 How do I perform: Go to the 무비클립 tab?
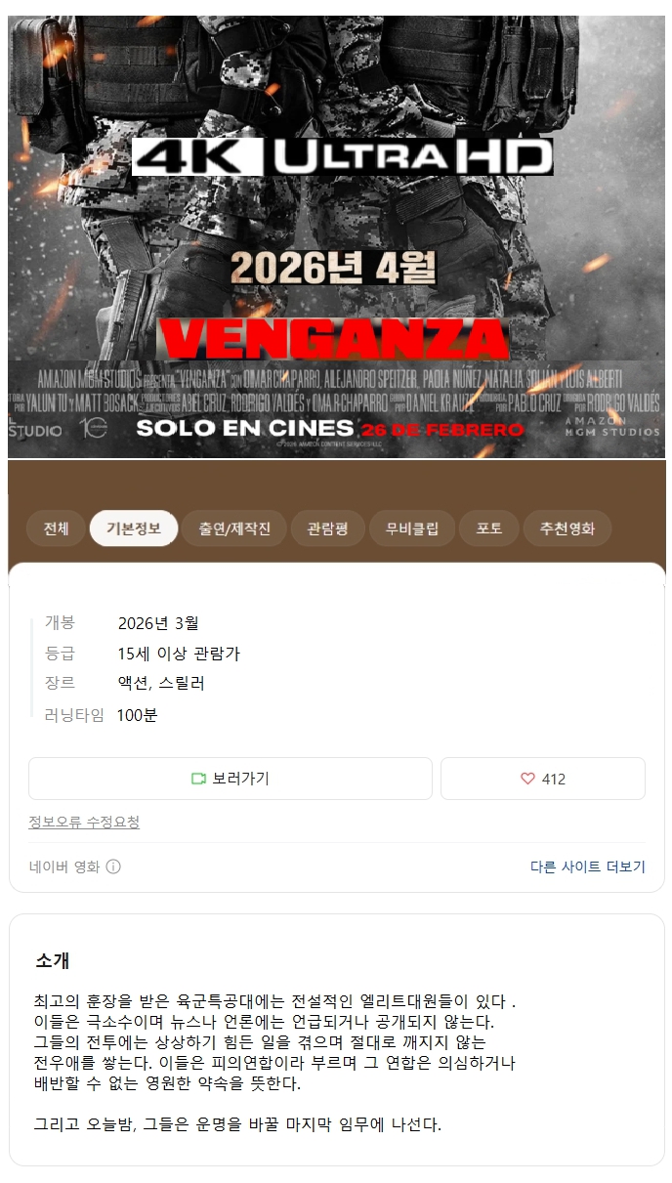click(412, 528)
